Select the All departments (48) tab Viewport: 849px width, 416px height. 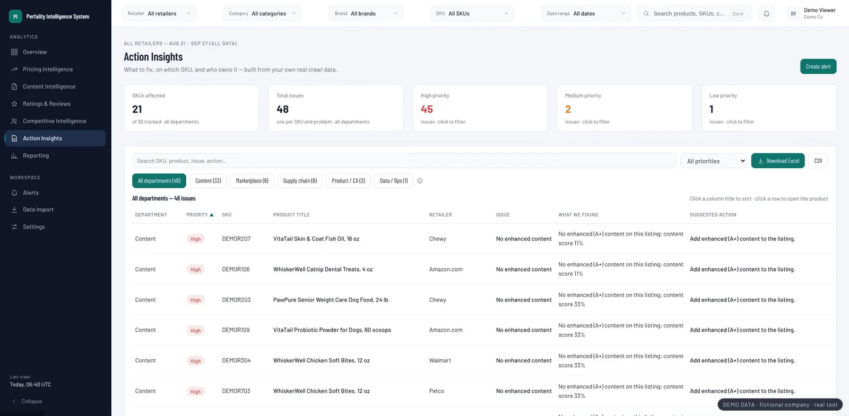(x=159, y=181)
